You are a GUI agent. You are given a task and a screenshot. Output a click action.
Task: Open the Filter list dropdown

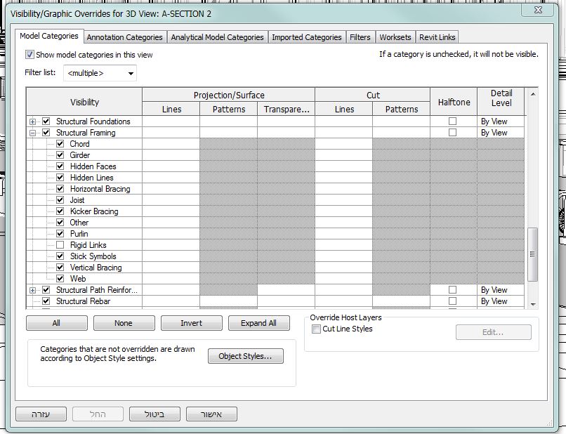[100, 73]
